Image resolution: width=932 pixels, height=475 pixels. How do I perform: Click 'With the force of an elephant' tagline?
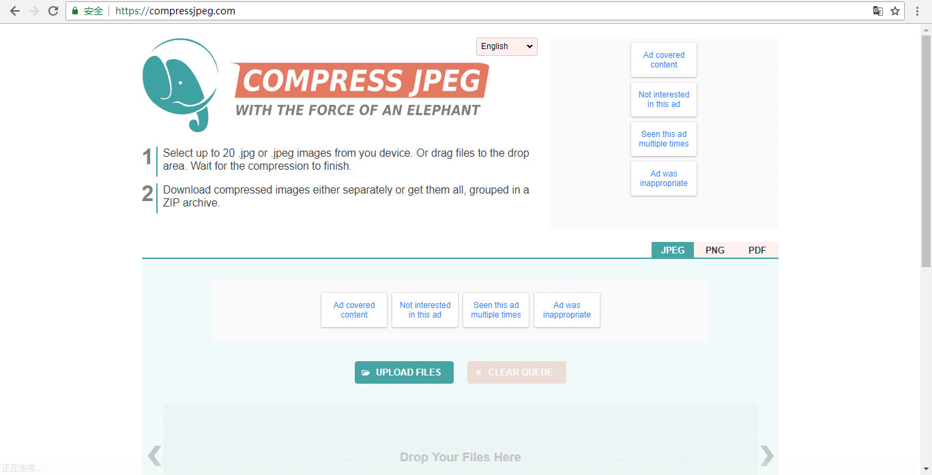pos(358,110)
